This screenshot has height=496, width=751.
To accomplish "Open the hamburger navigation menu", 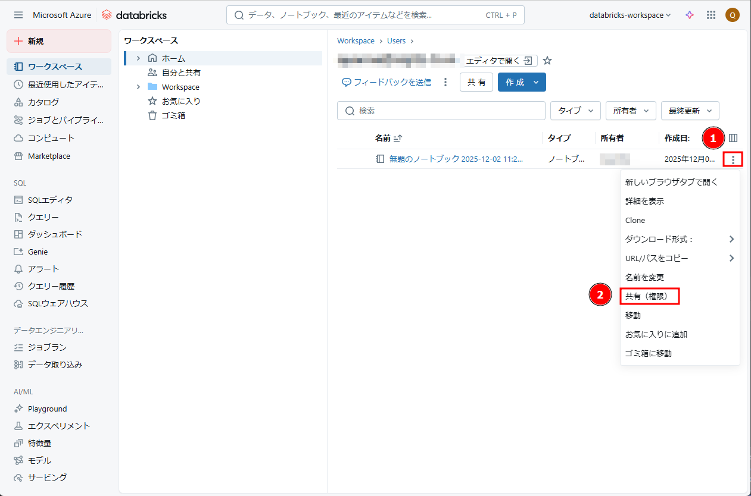I will pyautogui.click(x=18, y=15).
